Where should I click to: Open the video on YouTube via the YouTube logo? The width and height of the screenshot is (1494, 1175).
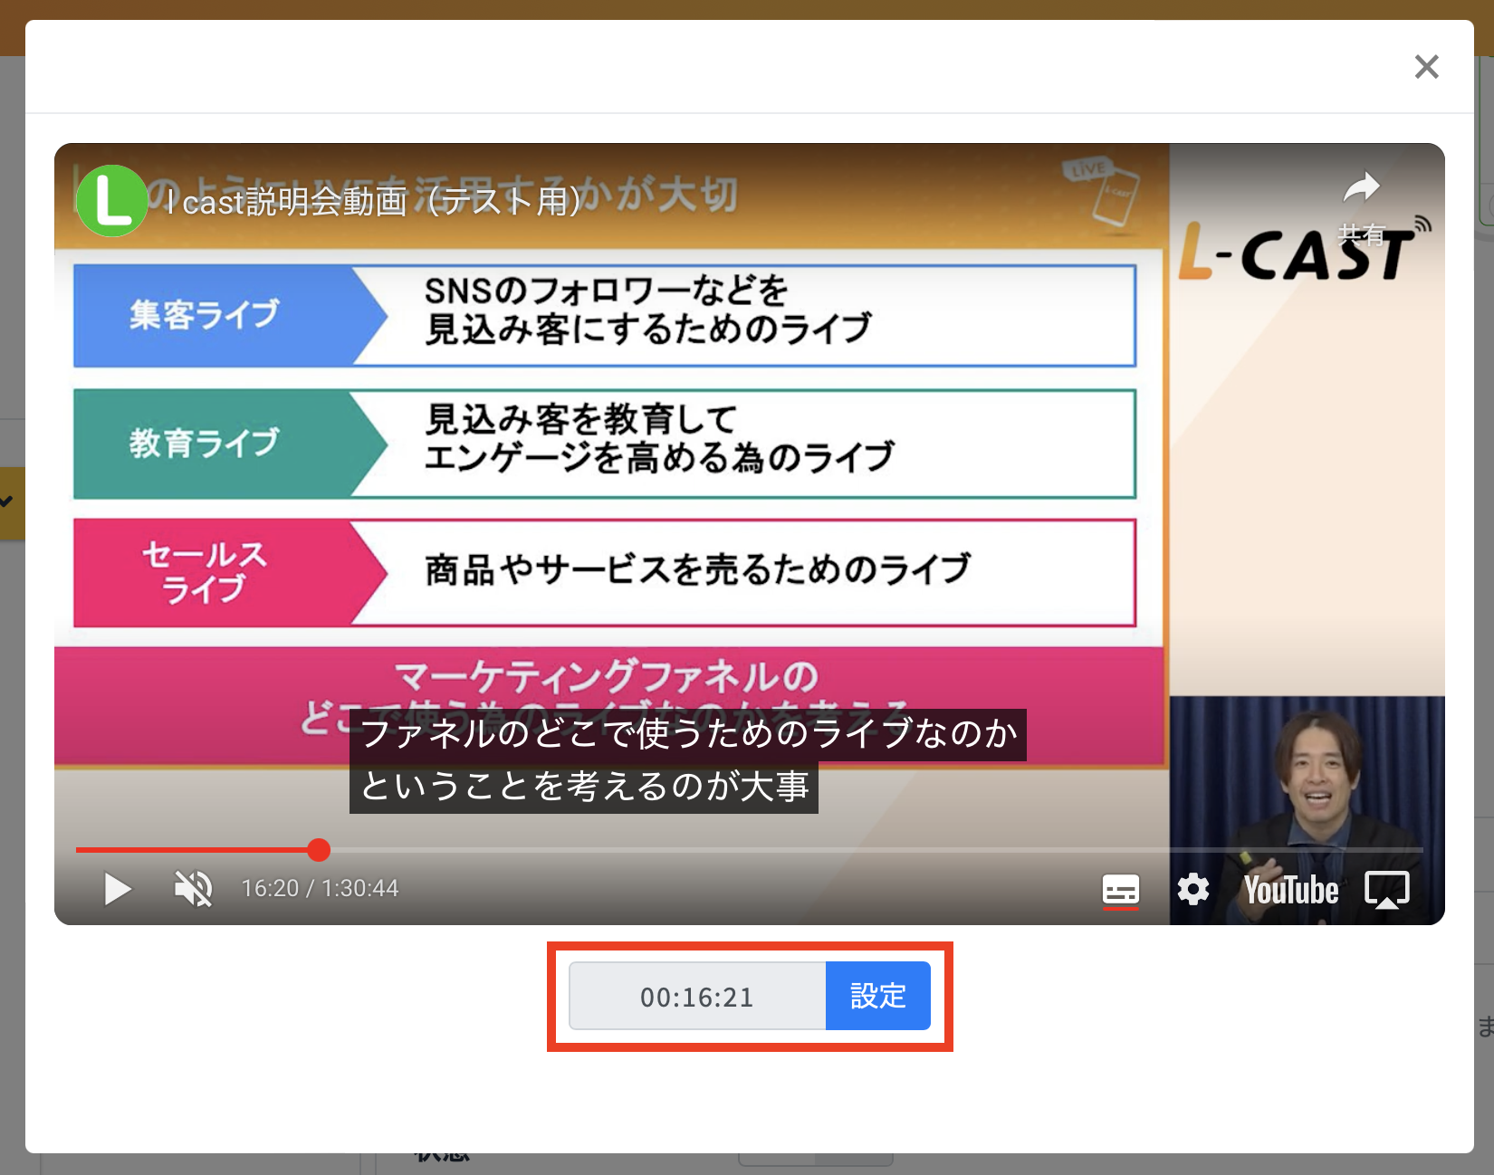click(1291, 890)
